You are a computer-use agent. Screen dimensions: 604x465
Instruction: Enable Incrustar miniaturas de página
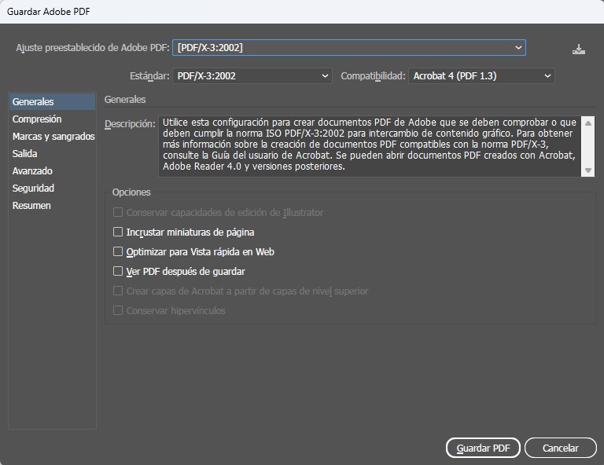[x=118, y=233]
